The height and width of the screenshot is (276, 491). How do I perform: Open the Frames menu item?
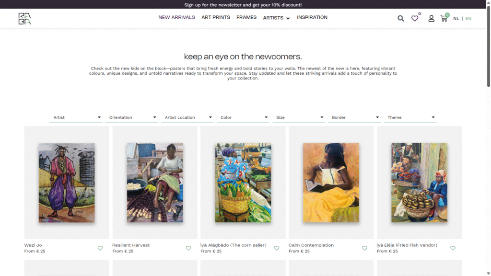(x=246, y=17)
